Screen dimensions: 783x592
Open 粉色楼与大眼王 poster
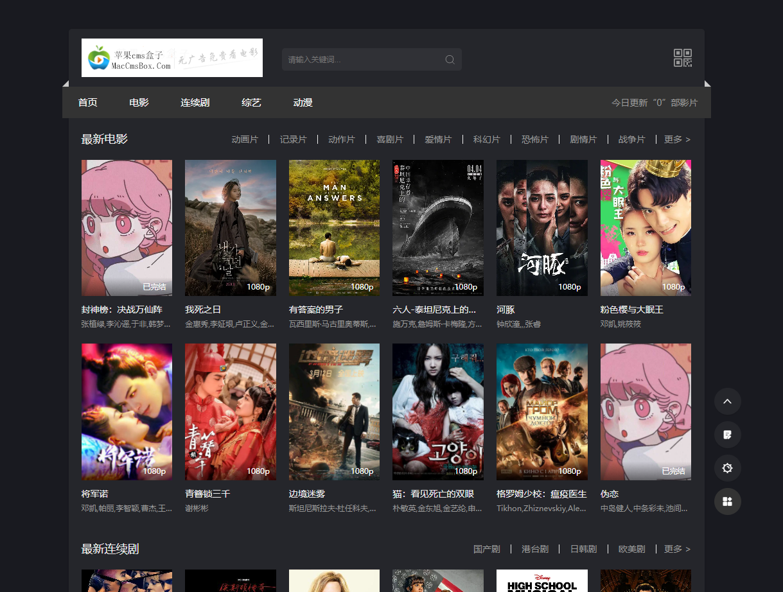(x=646, y=228)
